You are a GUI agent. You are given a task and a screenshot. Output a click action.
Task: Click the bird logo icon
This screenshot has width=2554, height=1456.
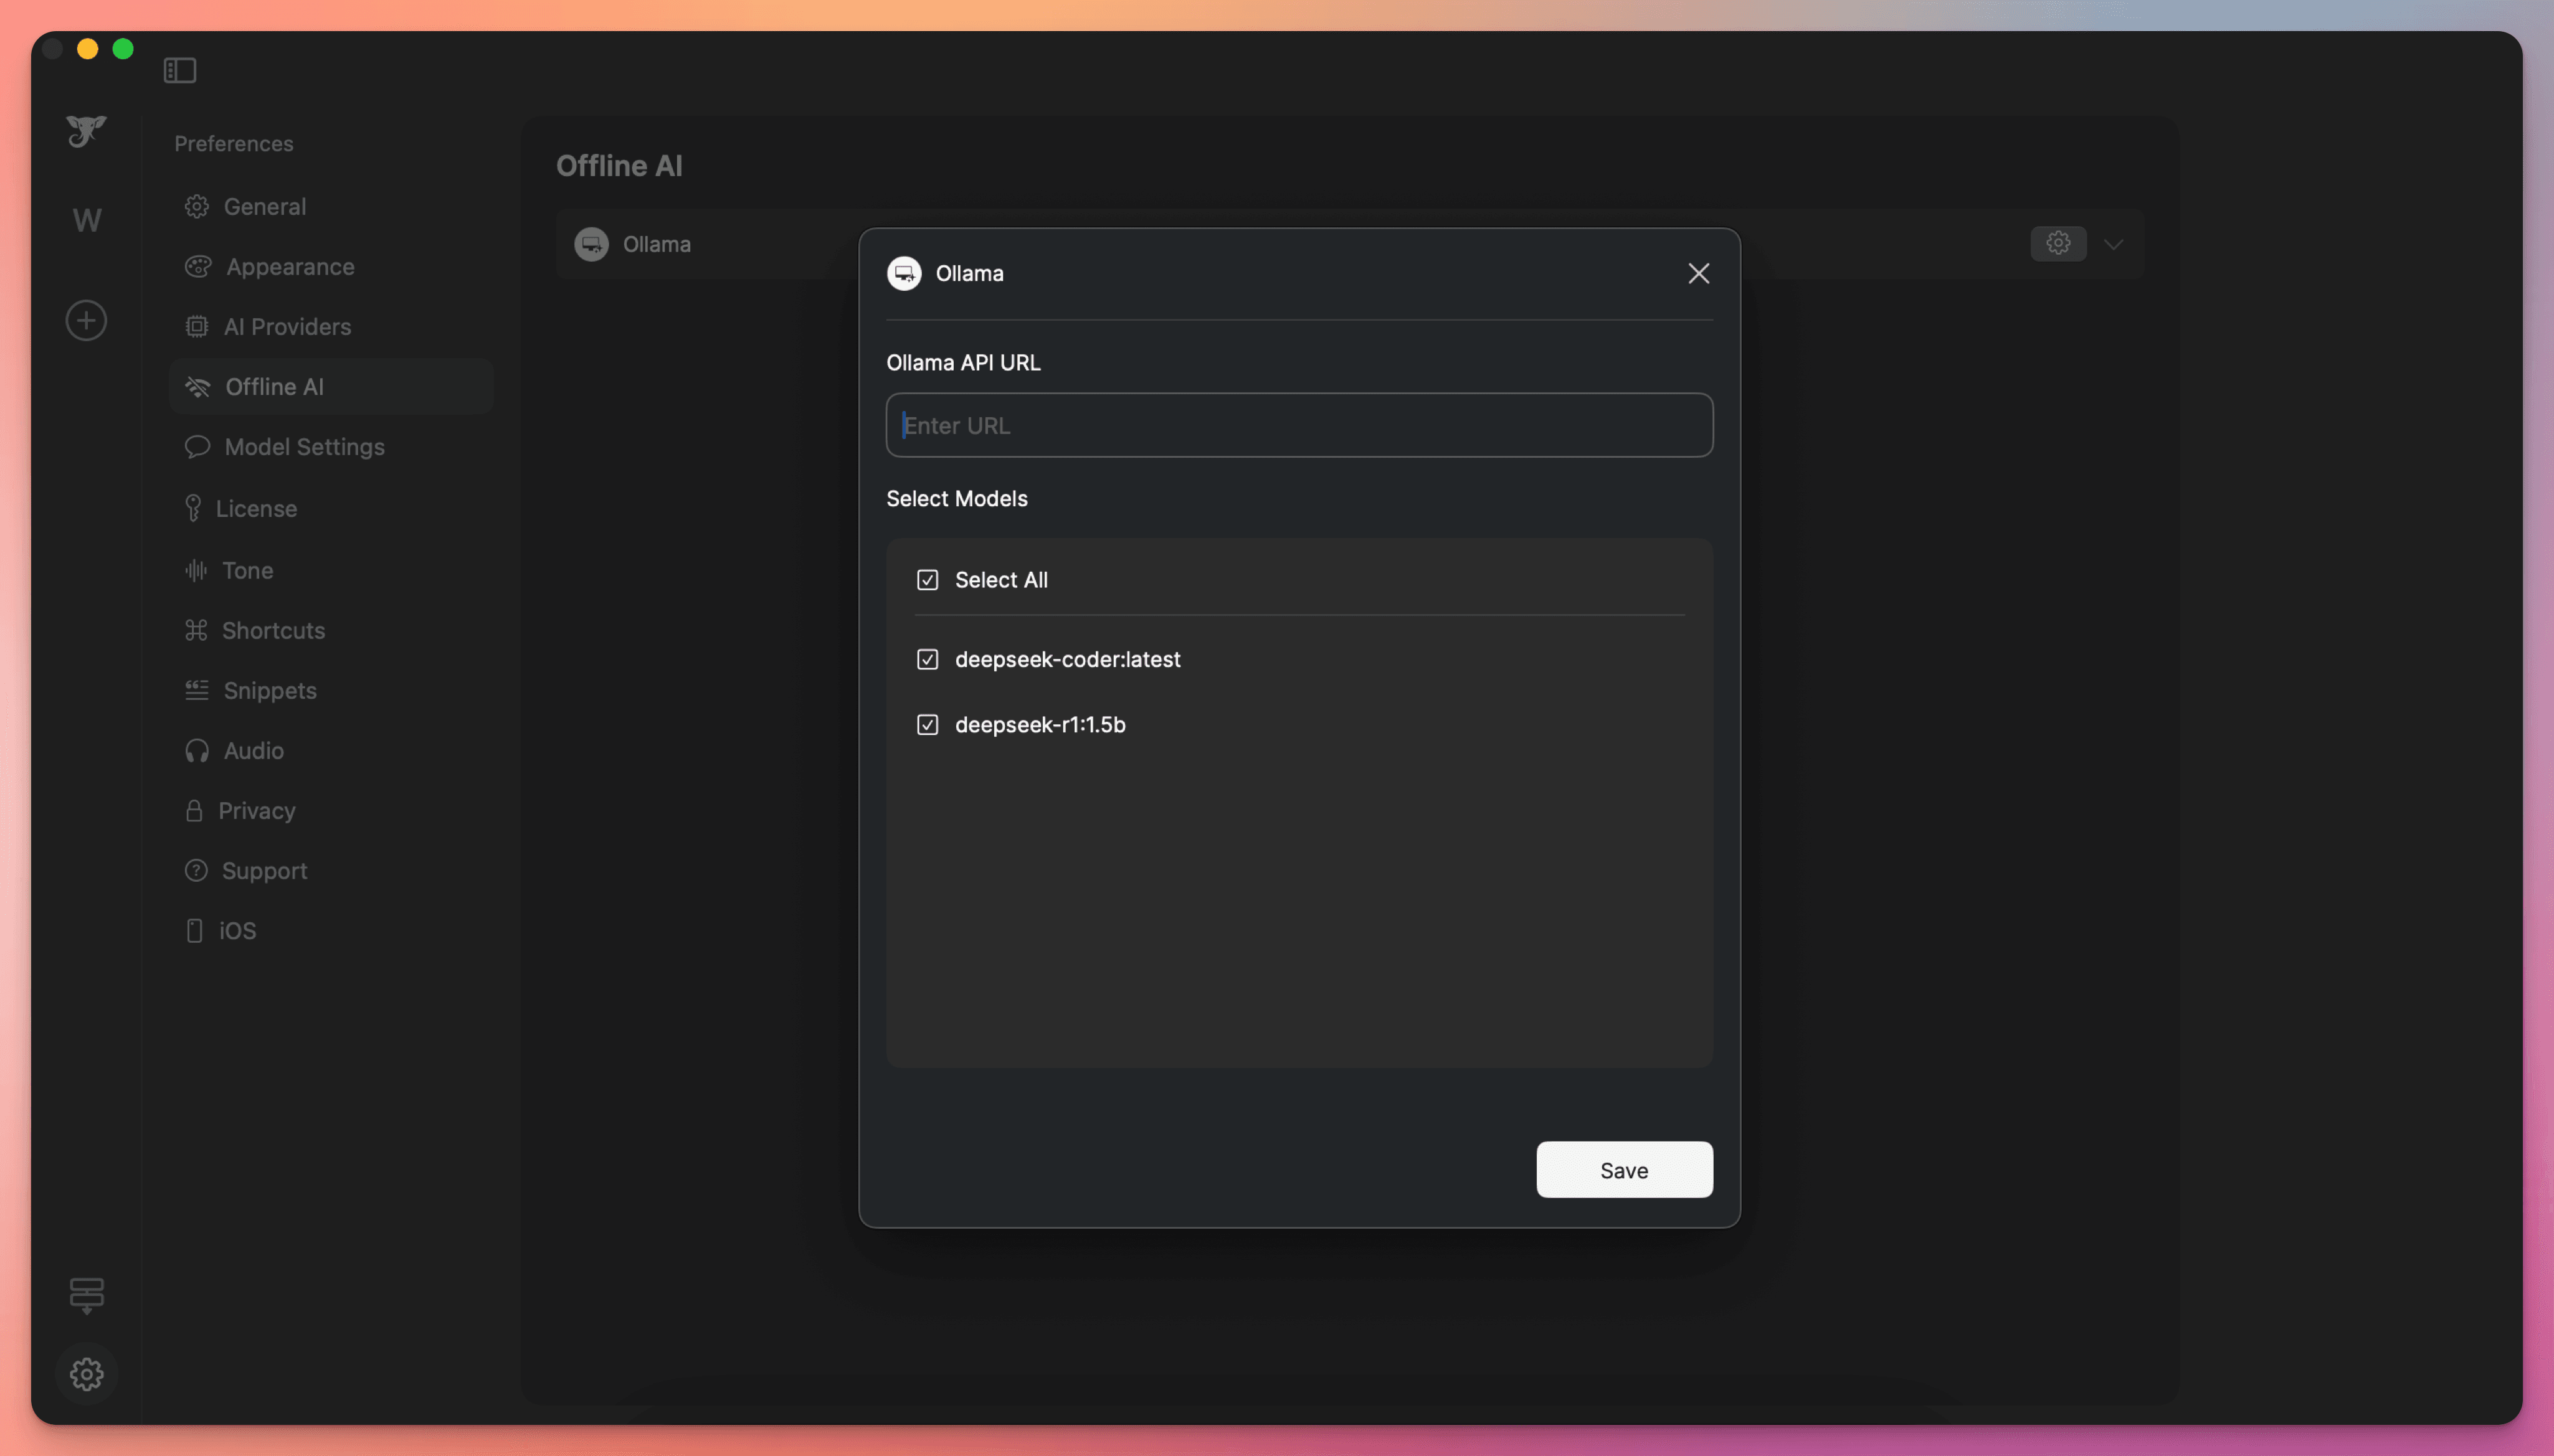coord(86,130)
